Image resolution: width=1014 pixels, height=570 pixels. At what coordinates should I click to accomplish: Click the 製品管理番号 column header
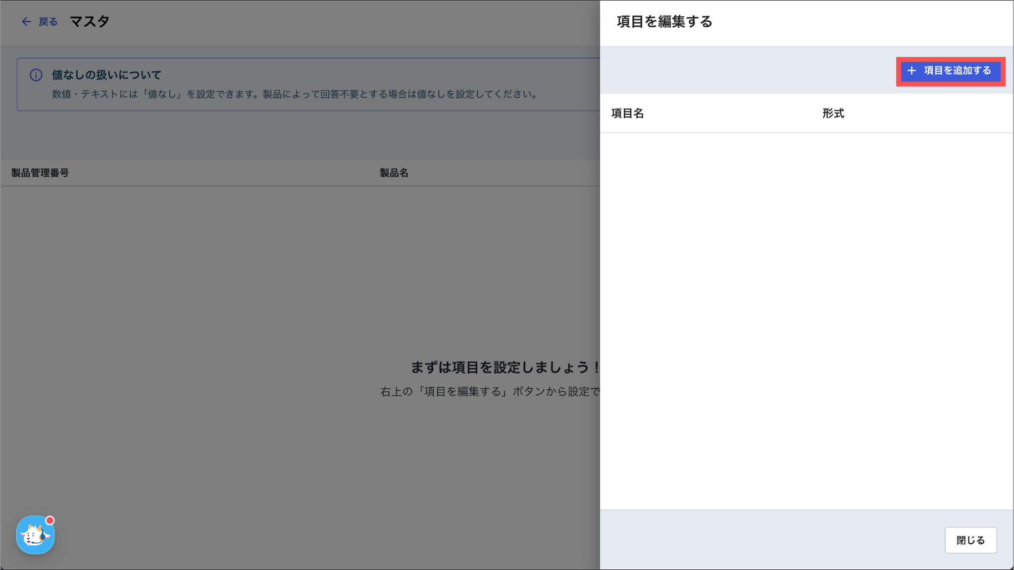(40, 173)
